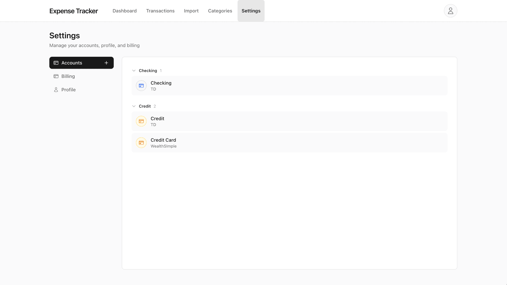
Task: Click the plus icon to add account
Action: coord(106,63)
